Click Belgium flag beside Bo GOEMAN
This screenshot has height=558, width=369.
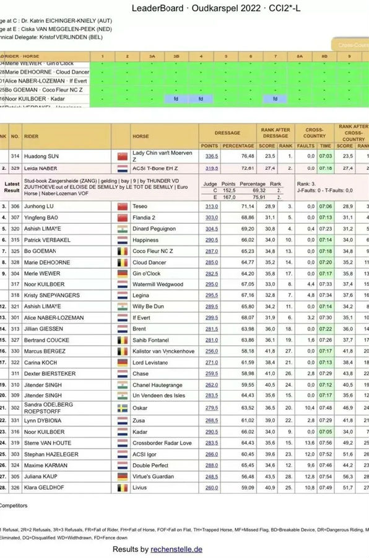point(122,251)
